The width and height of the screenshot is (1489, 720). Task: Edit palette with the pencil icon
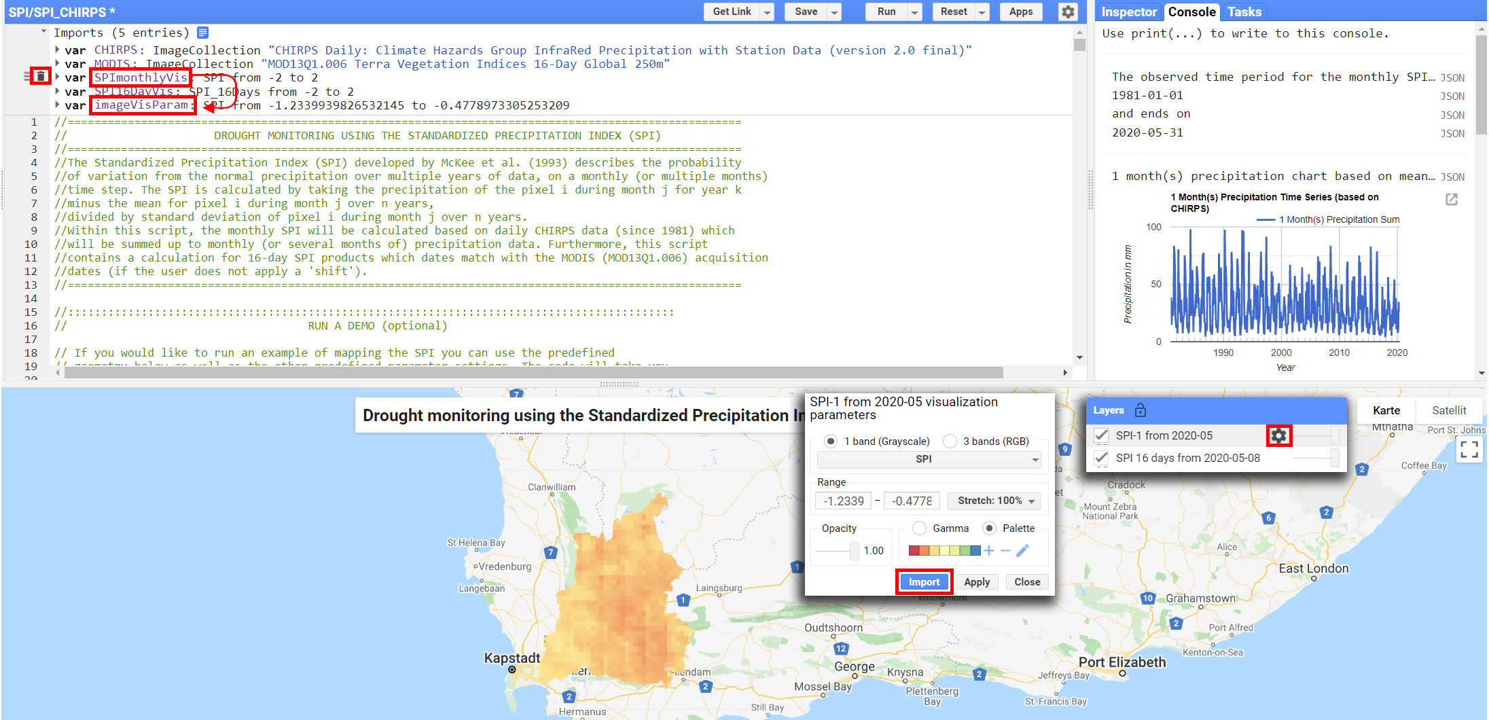[x=1022, y=551]
